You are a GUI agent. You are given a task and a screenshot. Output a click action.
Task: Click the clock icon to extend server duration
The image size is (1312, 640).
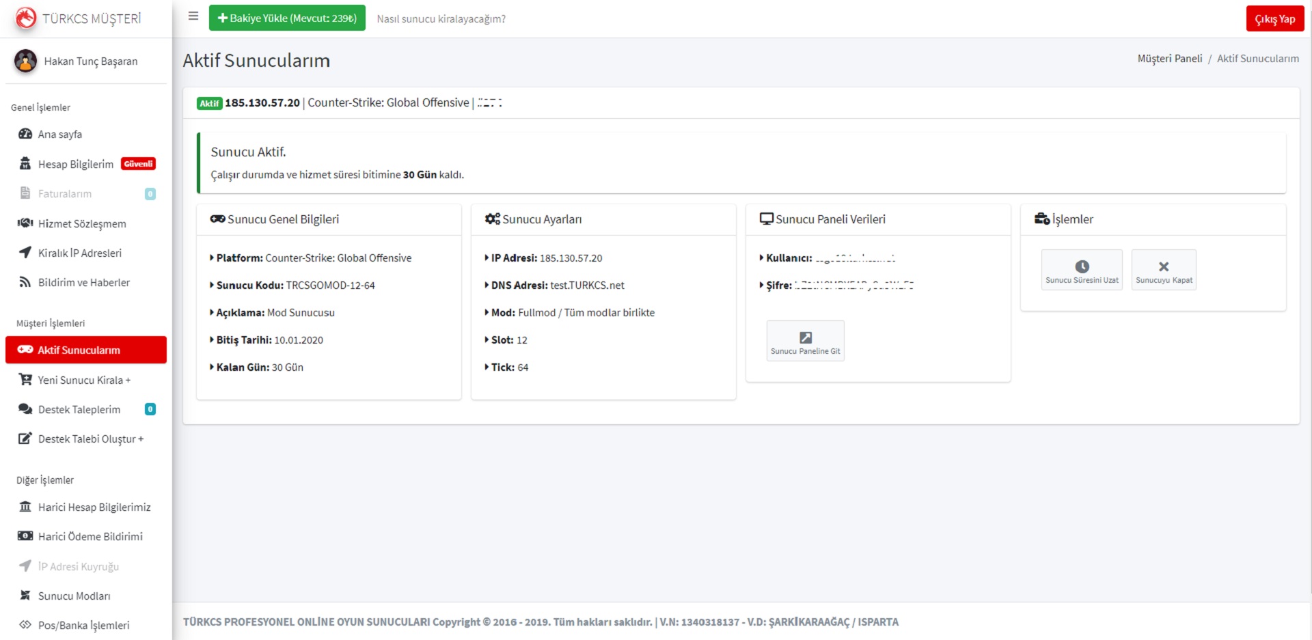click(1082, 266)
